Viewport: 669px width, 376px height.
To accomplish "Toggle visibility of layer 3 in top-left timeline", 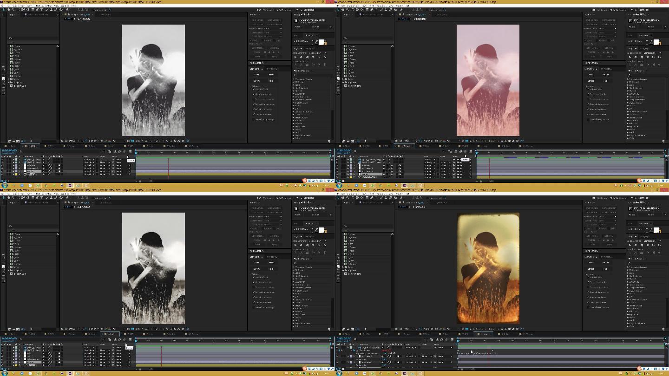I will tap(2, 165).
